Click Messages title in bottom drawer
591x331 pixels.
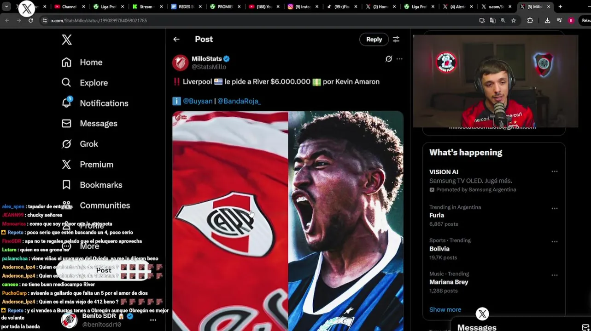pos(477,327)
